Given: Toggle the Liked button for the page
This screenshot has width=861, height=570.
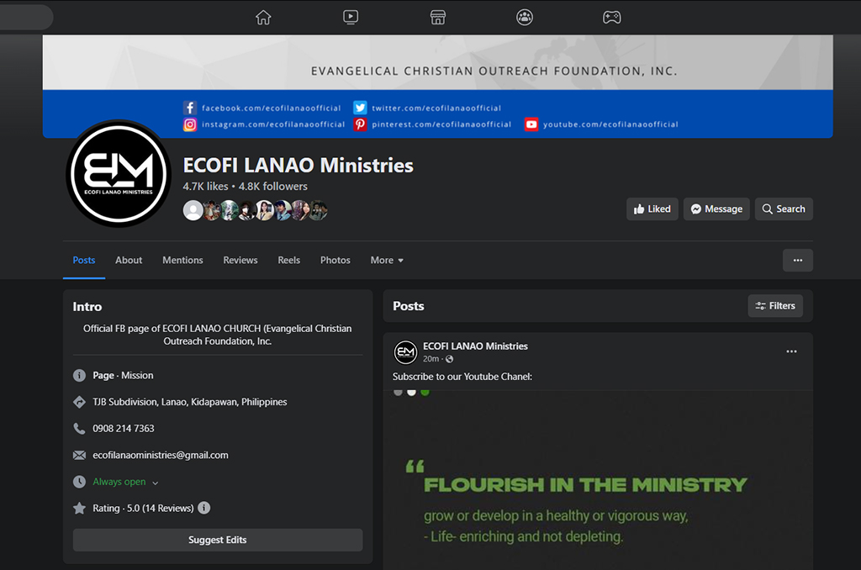Looking at the screenshot, I should [x=652, y=209].
